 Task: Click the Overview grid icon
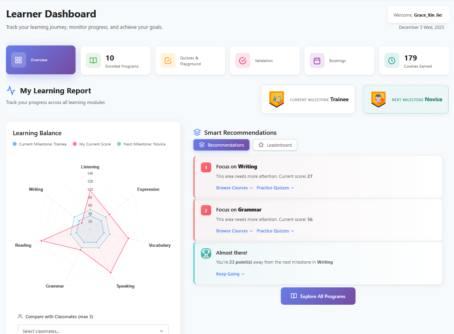[x=19, y=60]
